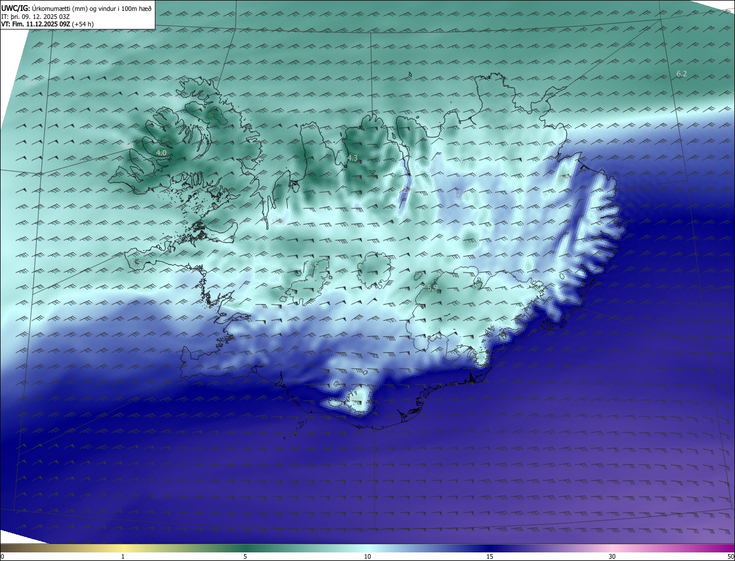
Task: Click the "0" tick label on the colorbar
Action: pos(2,556)
